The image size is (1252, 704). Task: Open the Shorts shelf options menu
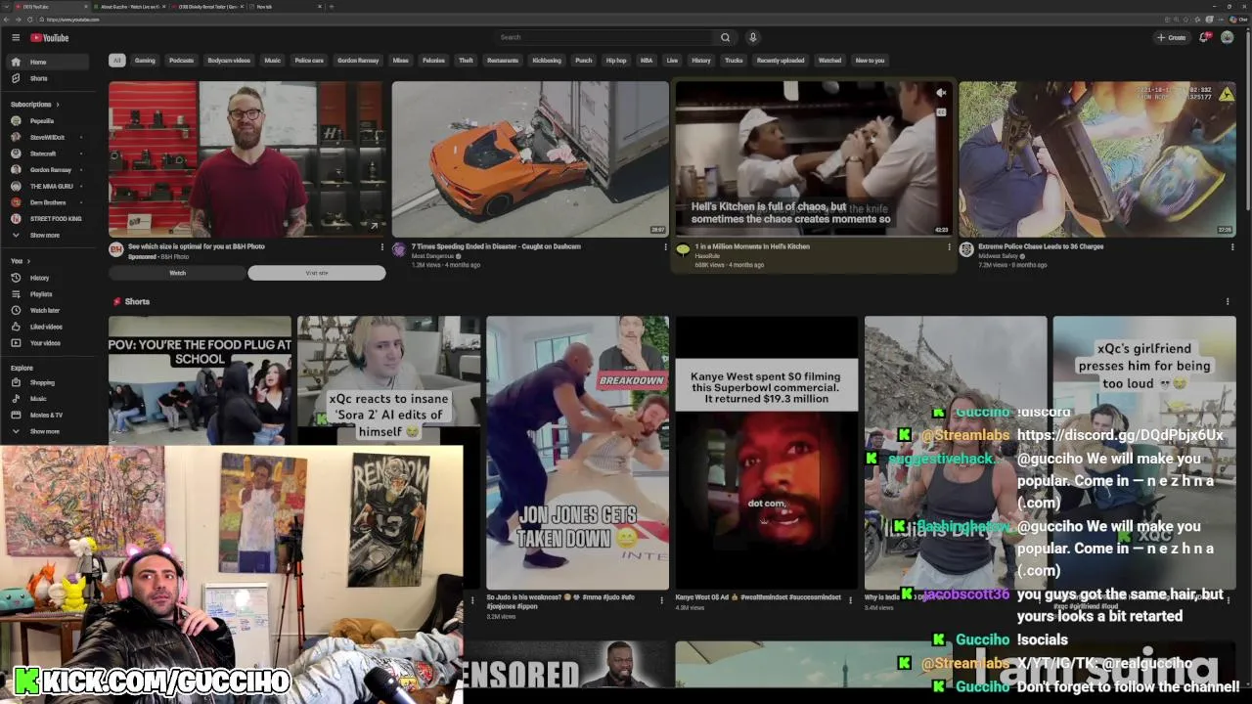click(x=1228, y=302)
